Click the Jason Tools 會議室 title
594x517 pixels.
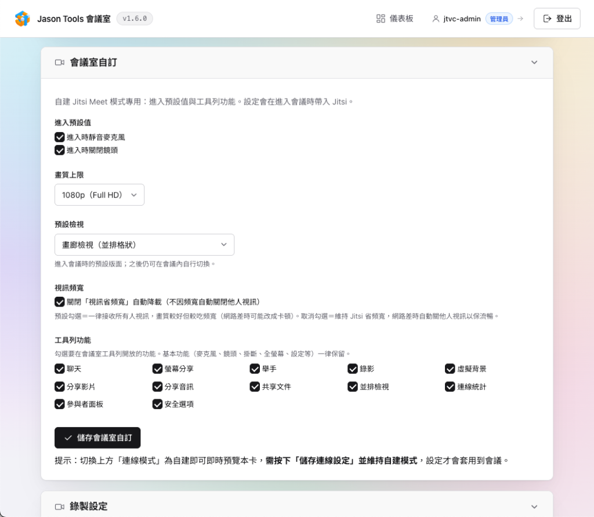point(74,19)
